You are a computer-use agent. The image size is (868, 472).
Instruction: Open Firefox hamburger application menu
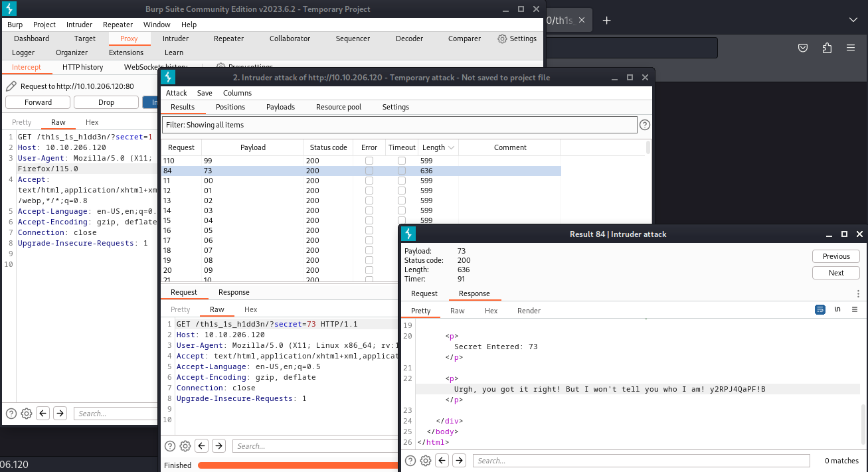click(x=851, y=48)
